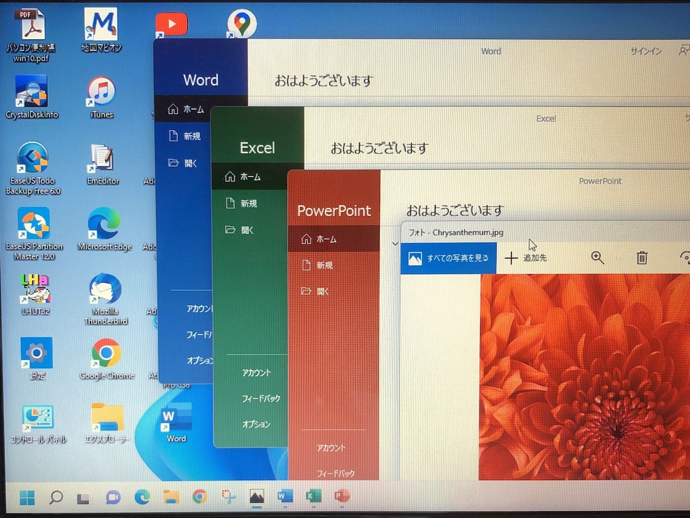Open アカウント in the PowerPoint sidebar
Screen dimensions: 690x518
point(331,448)
